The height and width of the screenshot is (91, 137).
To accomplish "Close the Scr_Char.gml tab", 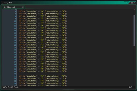I will pos(23,7).
